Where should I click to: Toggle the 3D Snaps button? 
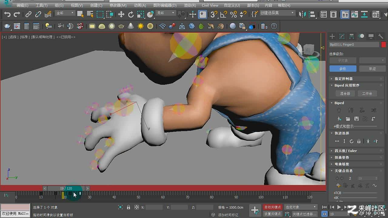pos(214,14)
